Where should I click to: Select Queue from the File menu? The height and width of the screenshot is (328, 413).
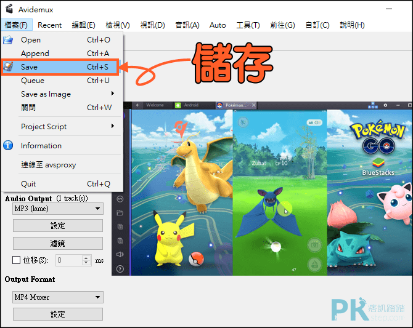pyautogui.click(x=62, y=81)
